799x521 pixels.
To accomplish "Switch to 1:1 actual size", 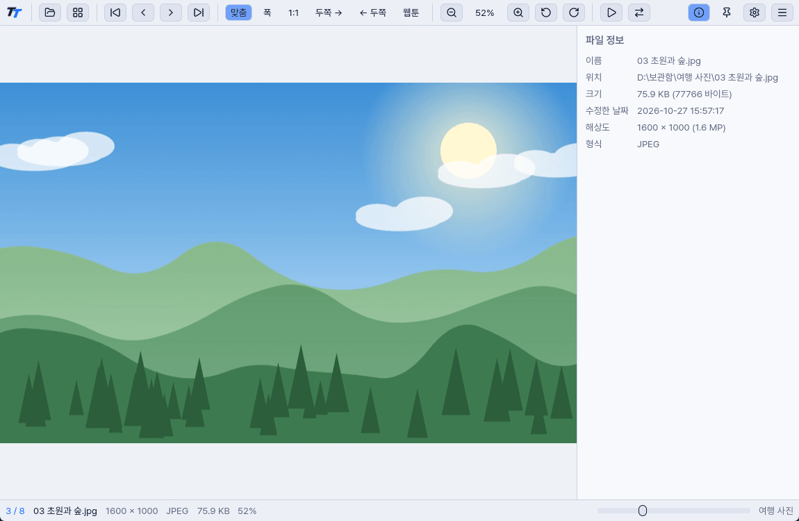I will [293, 13].
